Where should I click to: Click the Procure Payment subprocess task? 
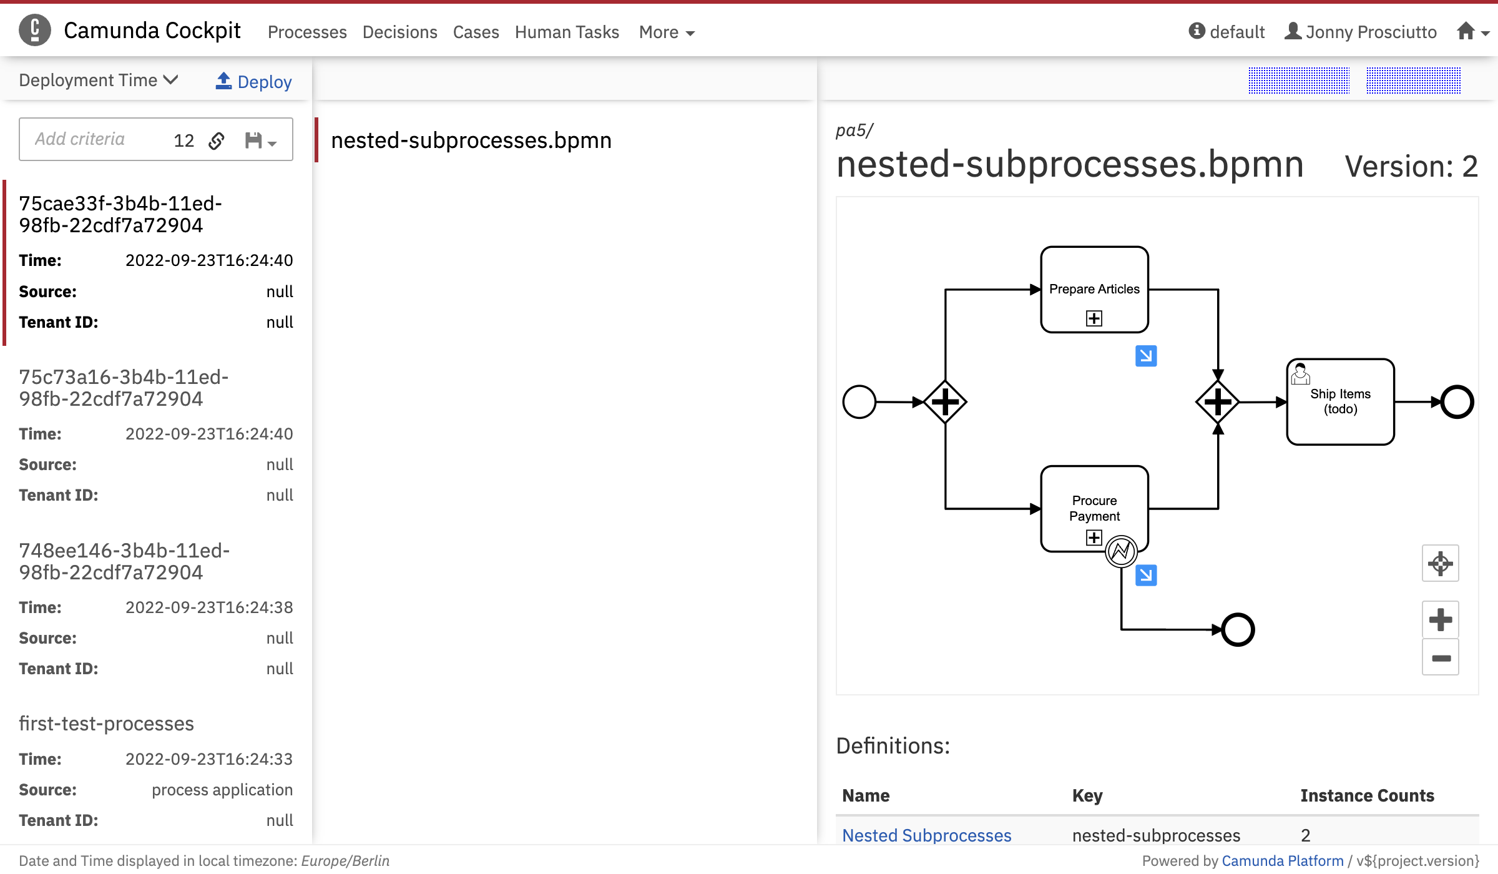(x=1094, y=508)
